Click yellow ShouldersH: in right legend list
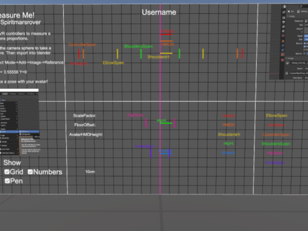Image resolution: width=308 pixels, height=231 pixels. pos(229,135)
